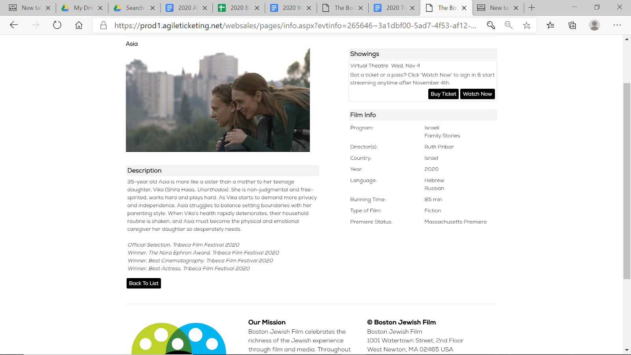631x355 pixels.
Task: Click the Official Selection Tribeca line
Action: [x=183, y=245]
